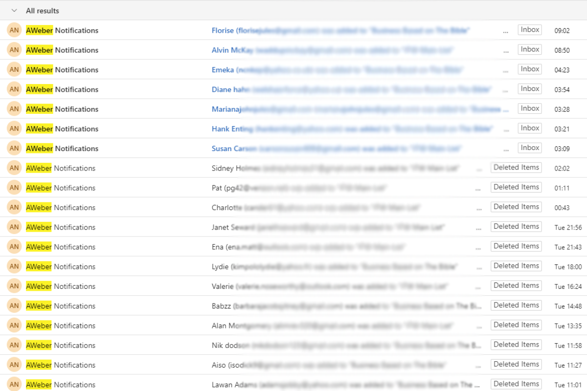Click the Inbox tag on the 09:02 email

(530, 30)
